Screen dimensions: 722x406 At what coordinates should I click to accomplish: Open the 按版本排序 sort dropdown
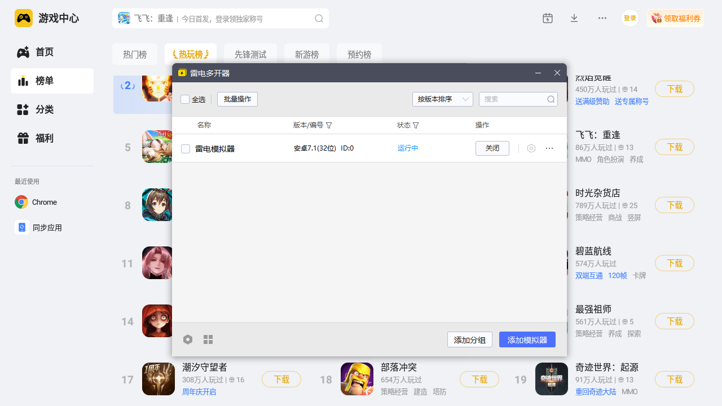pos(443,99)
